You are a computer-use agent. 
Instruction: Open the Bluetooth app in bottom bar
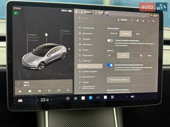pos(90,98)
